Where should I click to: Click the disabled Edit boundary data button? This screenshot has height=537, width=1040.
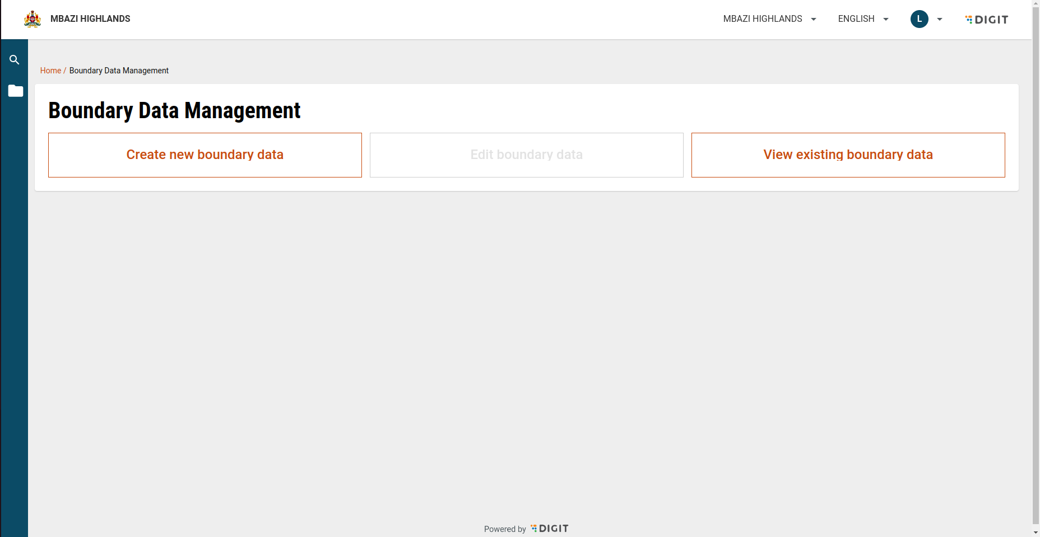pyautogui.click(x=527, y=155)
